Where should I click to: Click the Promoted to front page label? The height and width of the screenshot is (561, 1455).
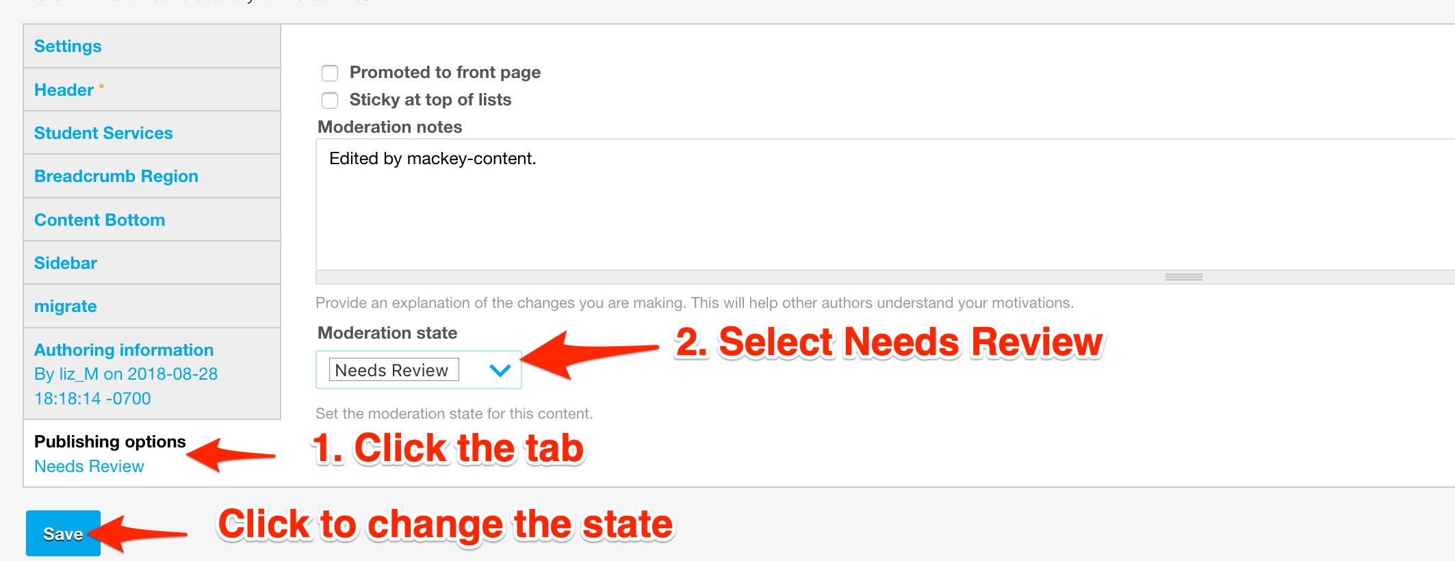(x=445, y=73)
